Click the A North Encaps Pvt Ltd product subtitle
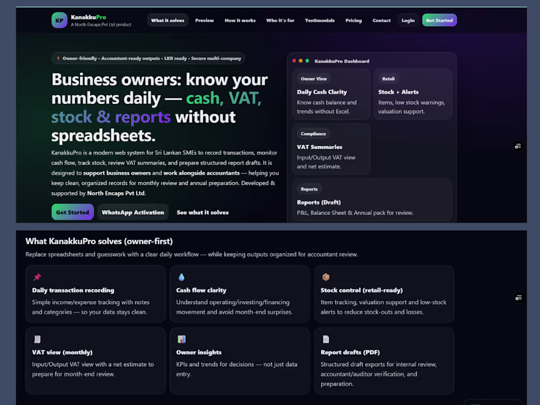Viewport: 540px width, 405px height. click(101, 25)
